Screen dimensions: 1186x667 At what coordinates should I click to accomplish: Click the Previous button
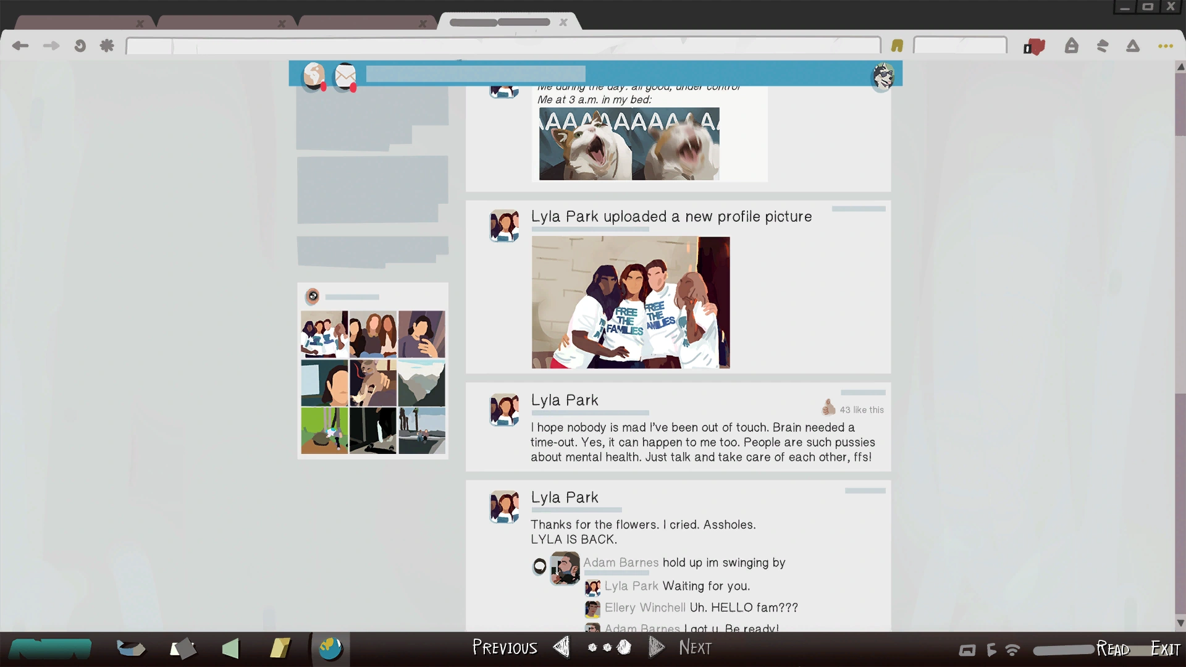coord(505,647)
